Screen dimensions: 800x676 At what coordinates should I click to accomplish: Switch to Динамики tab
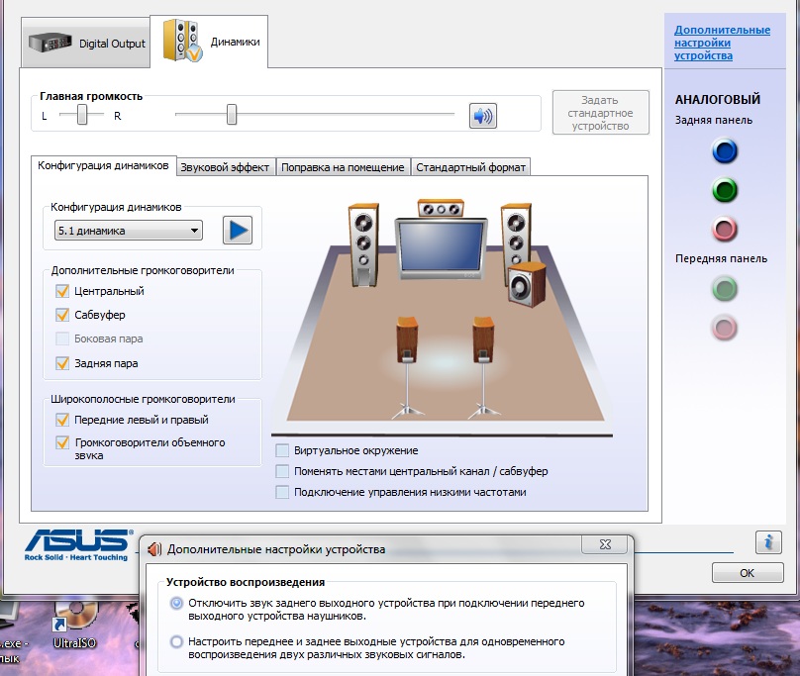coord(209,42)
